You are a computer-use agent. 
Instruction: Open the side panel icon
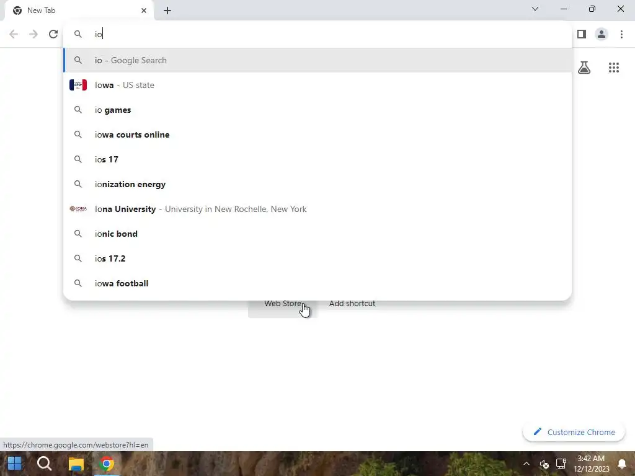click(x=582, y=34)
